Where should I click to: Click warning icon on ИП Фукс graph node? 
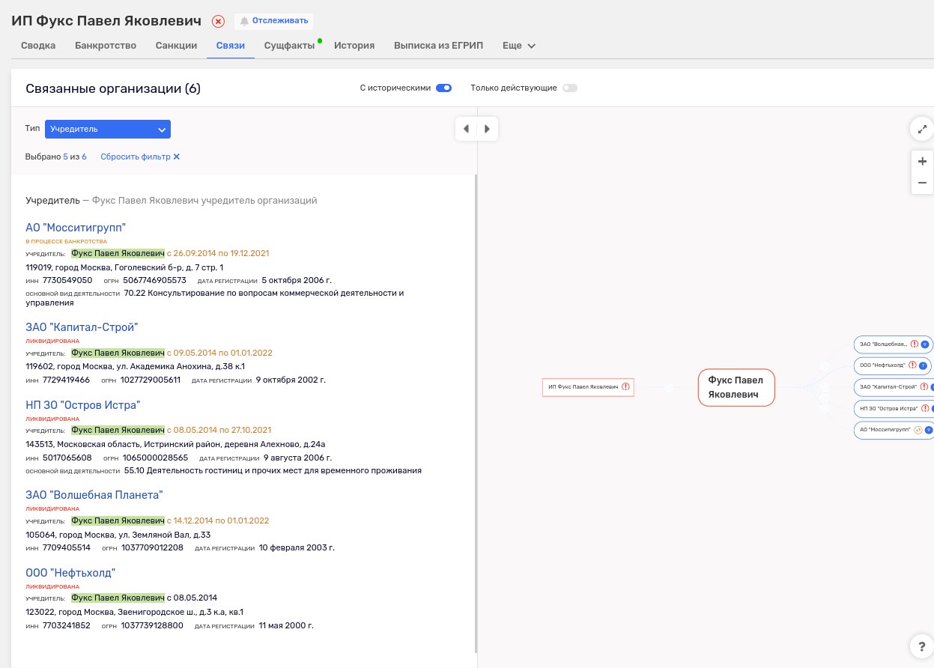625,387
